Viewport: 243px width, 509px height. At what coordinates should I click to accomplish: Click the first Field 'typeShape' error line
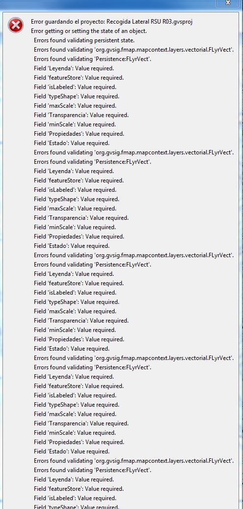coord(77,97)
